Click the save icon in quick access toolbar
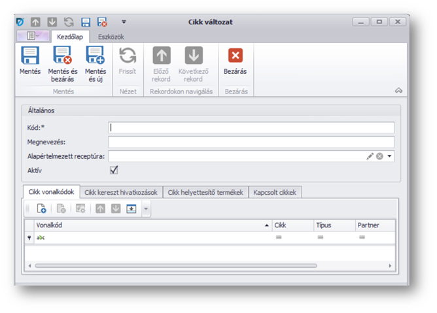 (86, 22)
